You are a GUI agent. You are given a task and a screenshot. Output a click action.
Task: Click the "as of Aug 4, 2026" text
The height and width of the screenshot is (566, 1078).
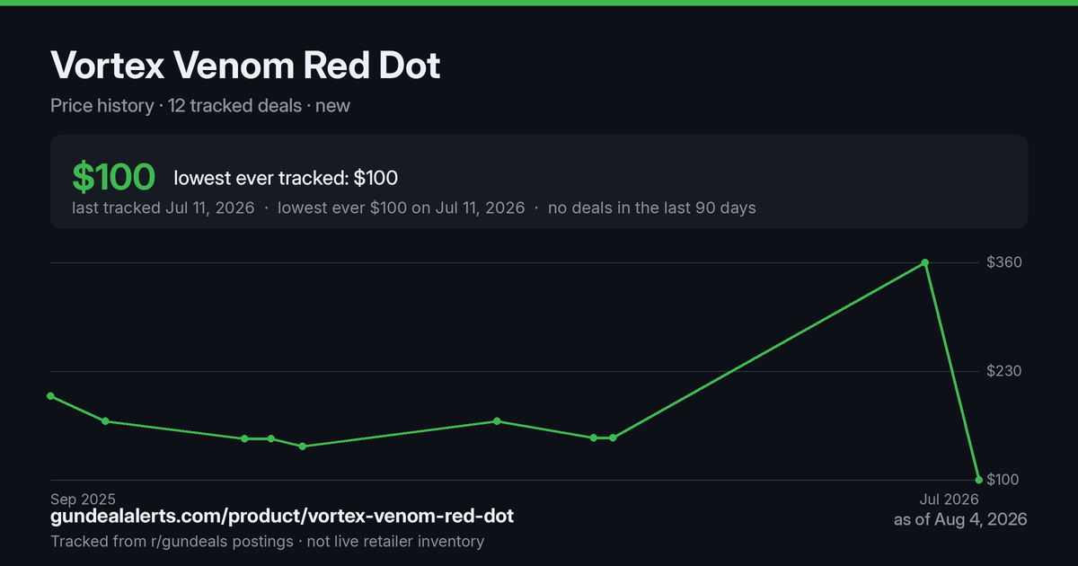tap(960, 519)
